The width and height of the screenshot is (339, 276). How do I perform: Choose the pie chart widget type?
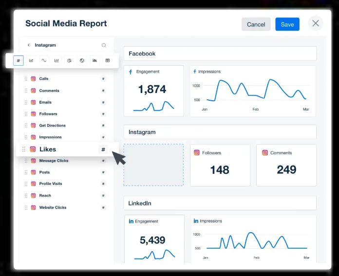click(69, 61)
